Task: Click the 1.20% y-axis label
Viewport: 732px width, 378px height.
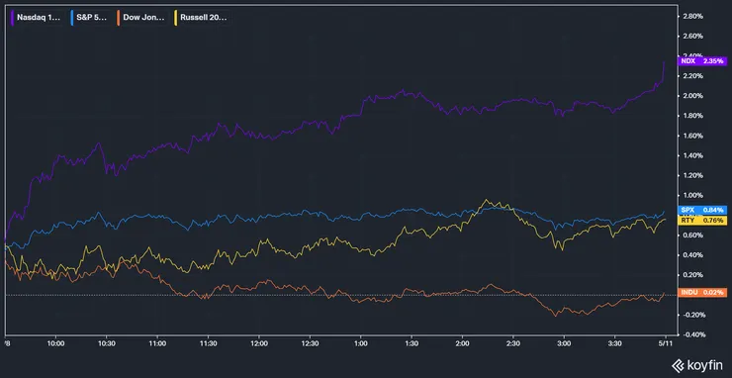Action: click(693, 176)
